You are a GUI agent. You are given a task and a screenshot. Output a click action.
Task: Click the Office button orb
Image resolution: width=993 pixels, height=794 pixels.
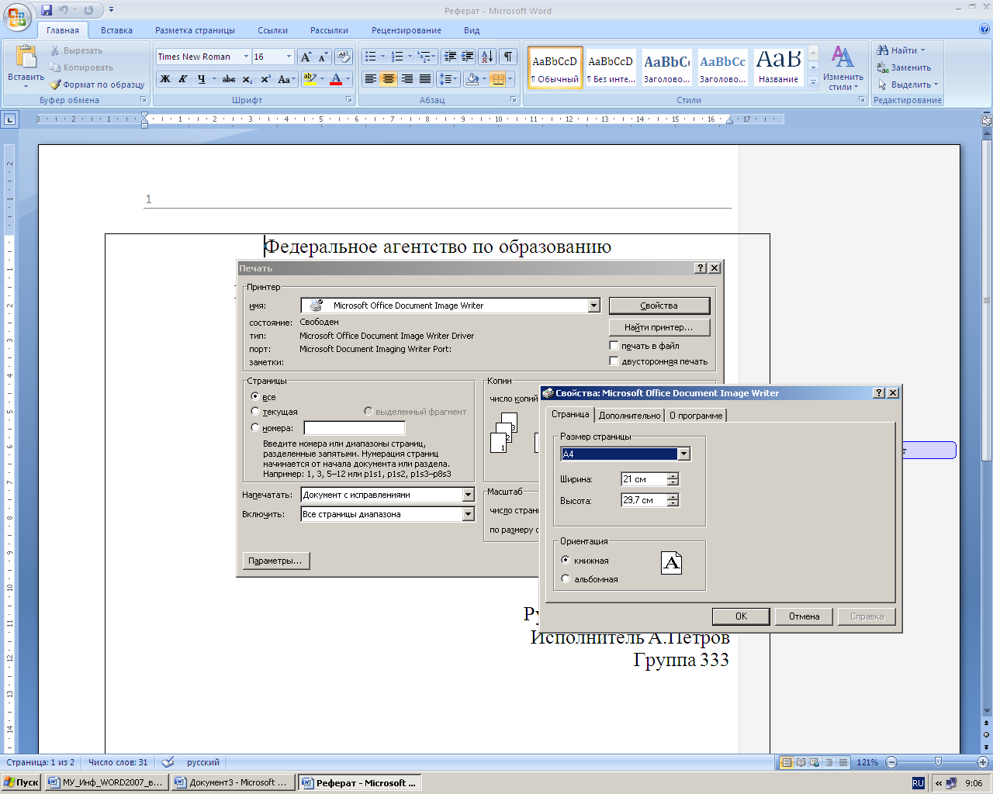click(x=19, y=16)
